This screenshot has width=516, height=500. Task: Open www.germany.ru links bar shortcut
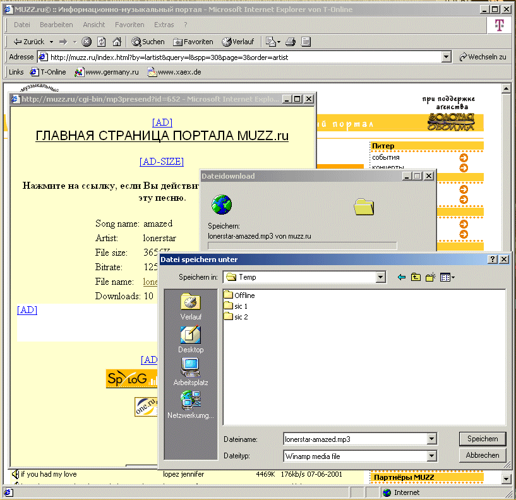[107, 72]
